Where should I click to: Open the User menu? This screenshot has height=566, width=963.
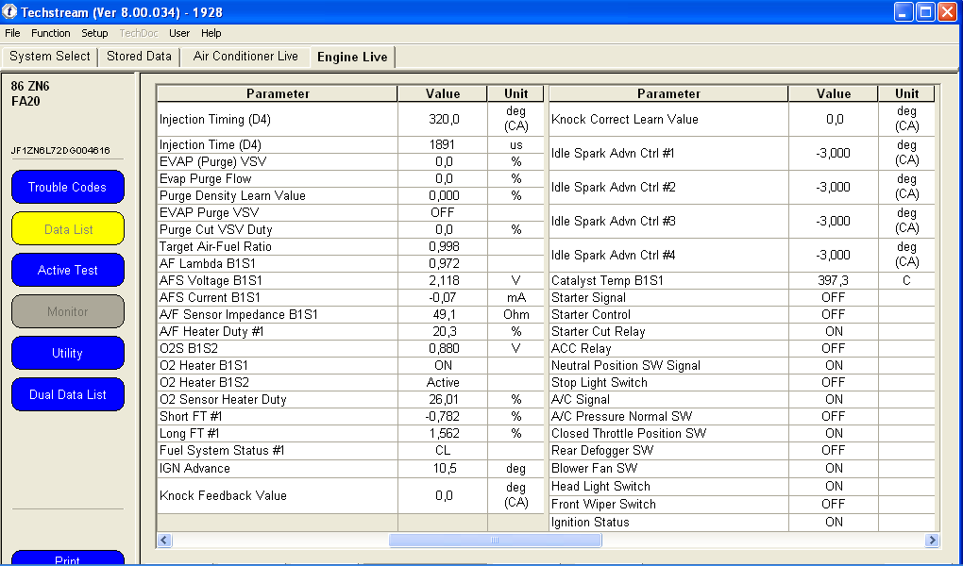pyautogui.click(x=179, y=33)
